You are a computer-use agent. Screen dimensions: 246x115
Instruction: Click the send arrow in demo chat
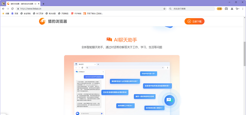(x=102, y=113)
